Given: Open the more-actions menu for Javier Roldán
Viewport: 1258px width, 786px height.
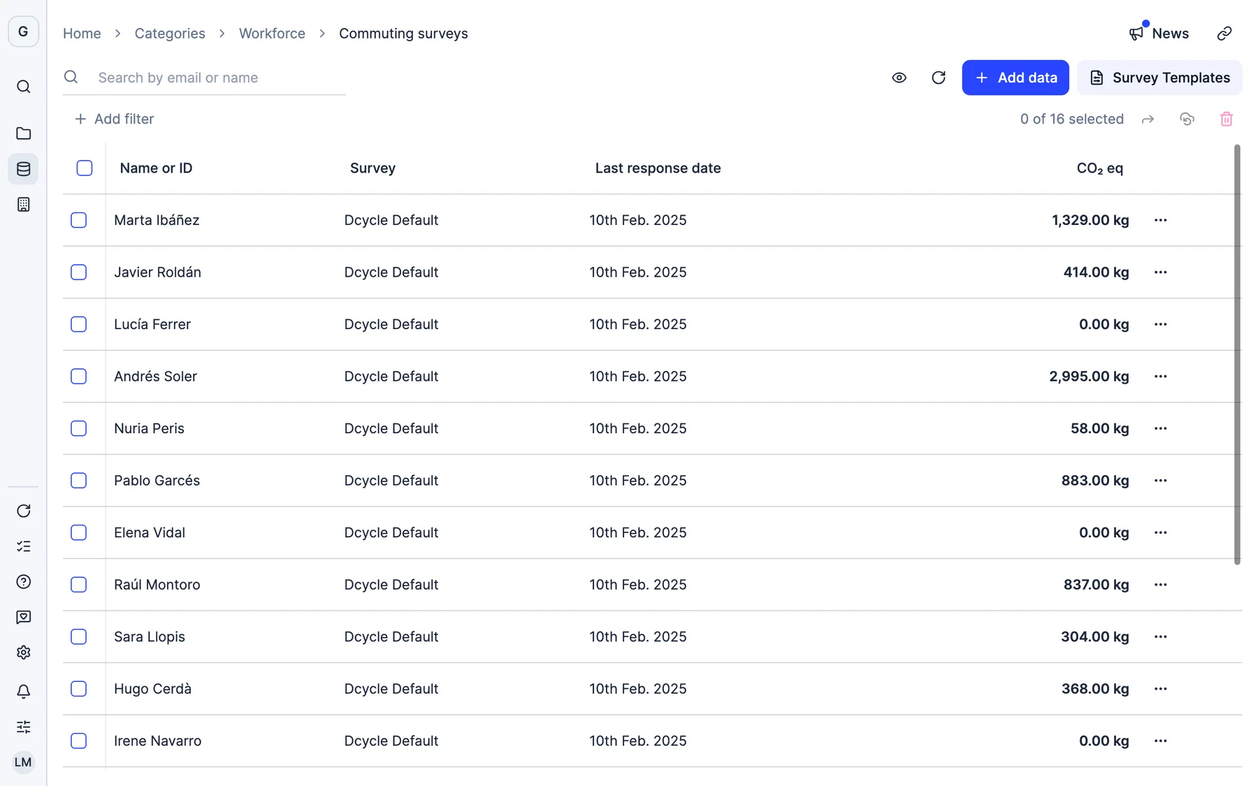Looking at the screenshot, I should (x=1160, y=272).
